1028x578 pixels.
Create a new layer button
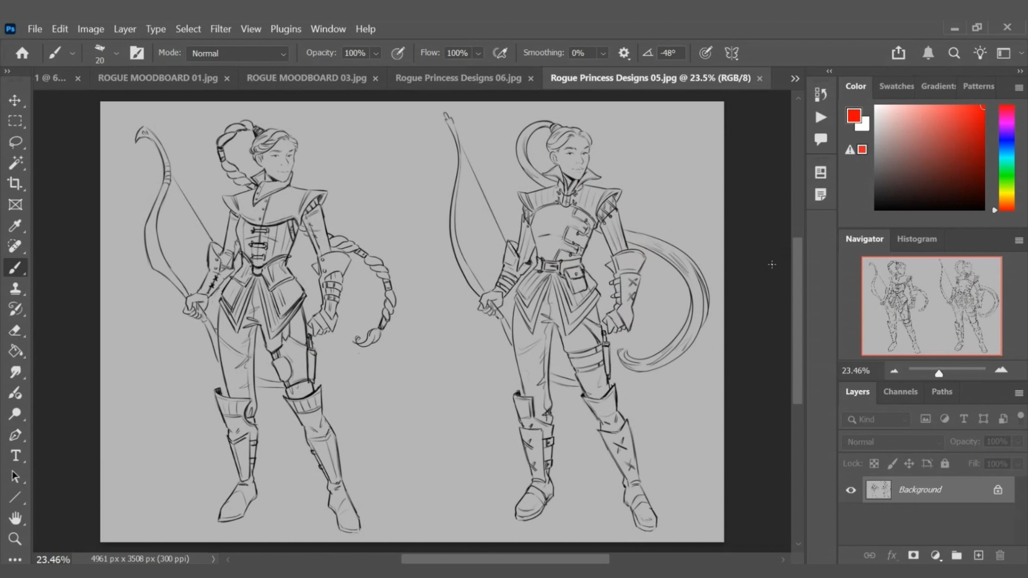(978, 555)
